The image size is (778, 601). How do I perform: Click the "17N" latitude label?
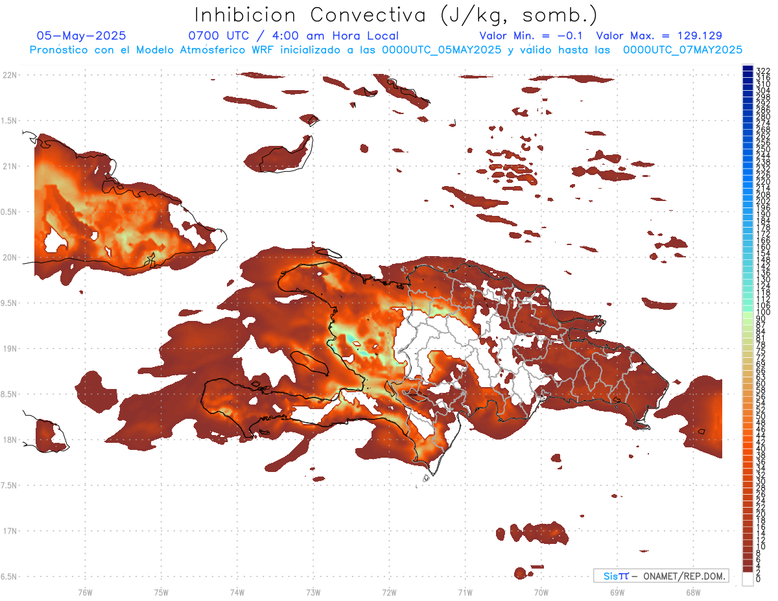(x=9, y=531)
